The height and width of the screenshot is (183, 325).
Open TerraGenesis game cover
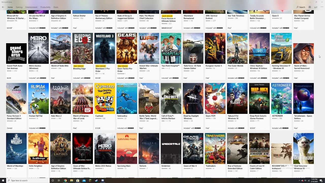(303, 98)
